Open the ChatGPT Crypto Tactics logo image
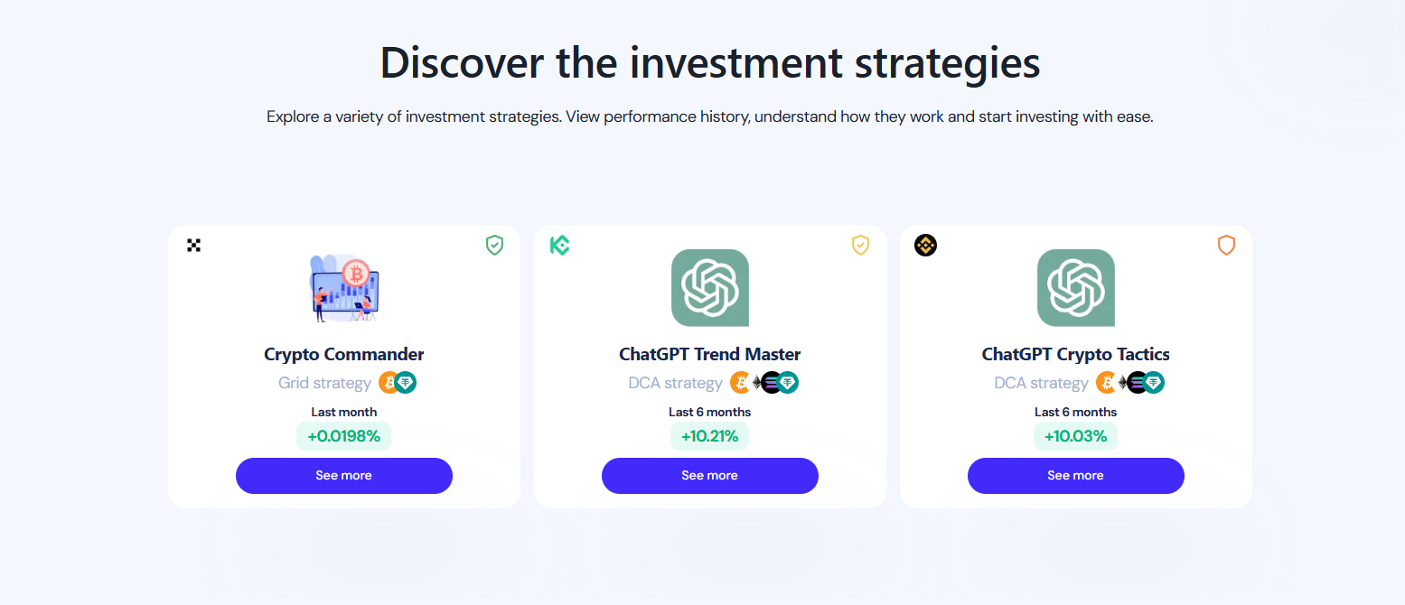 [x=1076, y=288]
